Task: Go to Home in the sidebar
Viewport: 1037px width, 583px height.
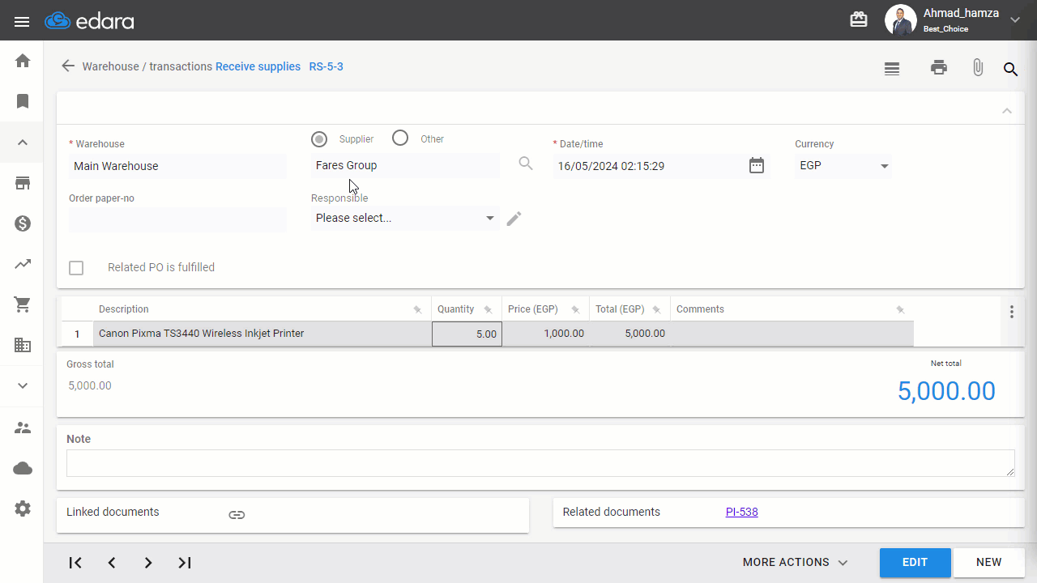Action: coord(23,61)
